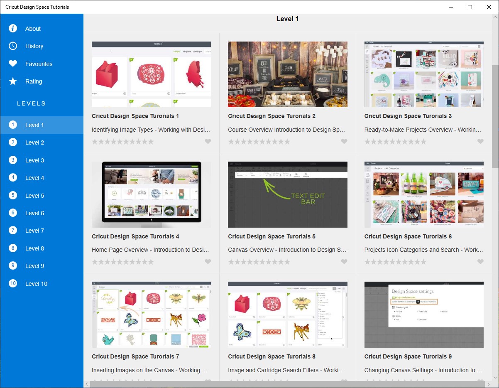Open the Level 7 menu item
499x388 pixels.
click(x=42, y=231)
